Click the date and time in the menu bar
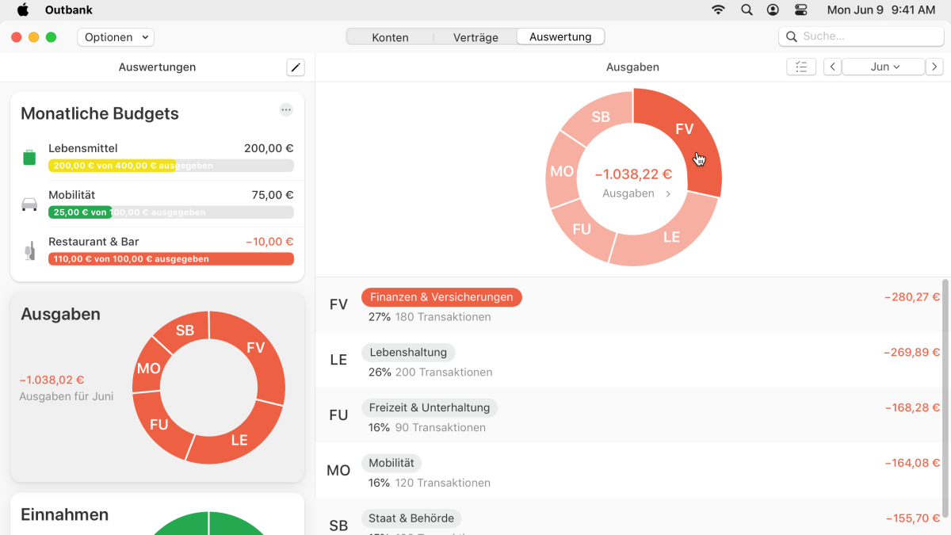Image resolution: width=951 pixels, height=535 pixels. pyautogui.click(x=881, y=10)
